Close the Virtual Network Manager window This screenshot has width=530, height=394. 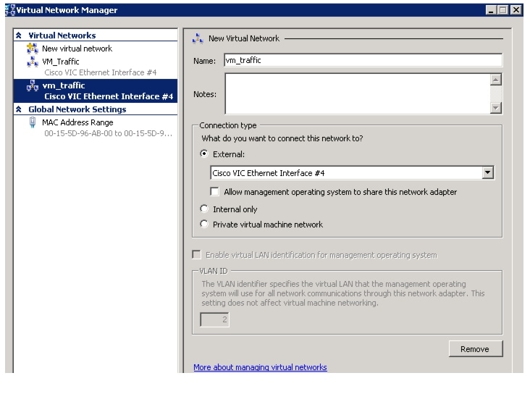pyautogui.click(x=516, y=10)
